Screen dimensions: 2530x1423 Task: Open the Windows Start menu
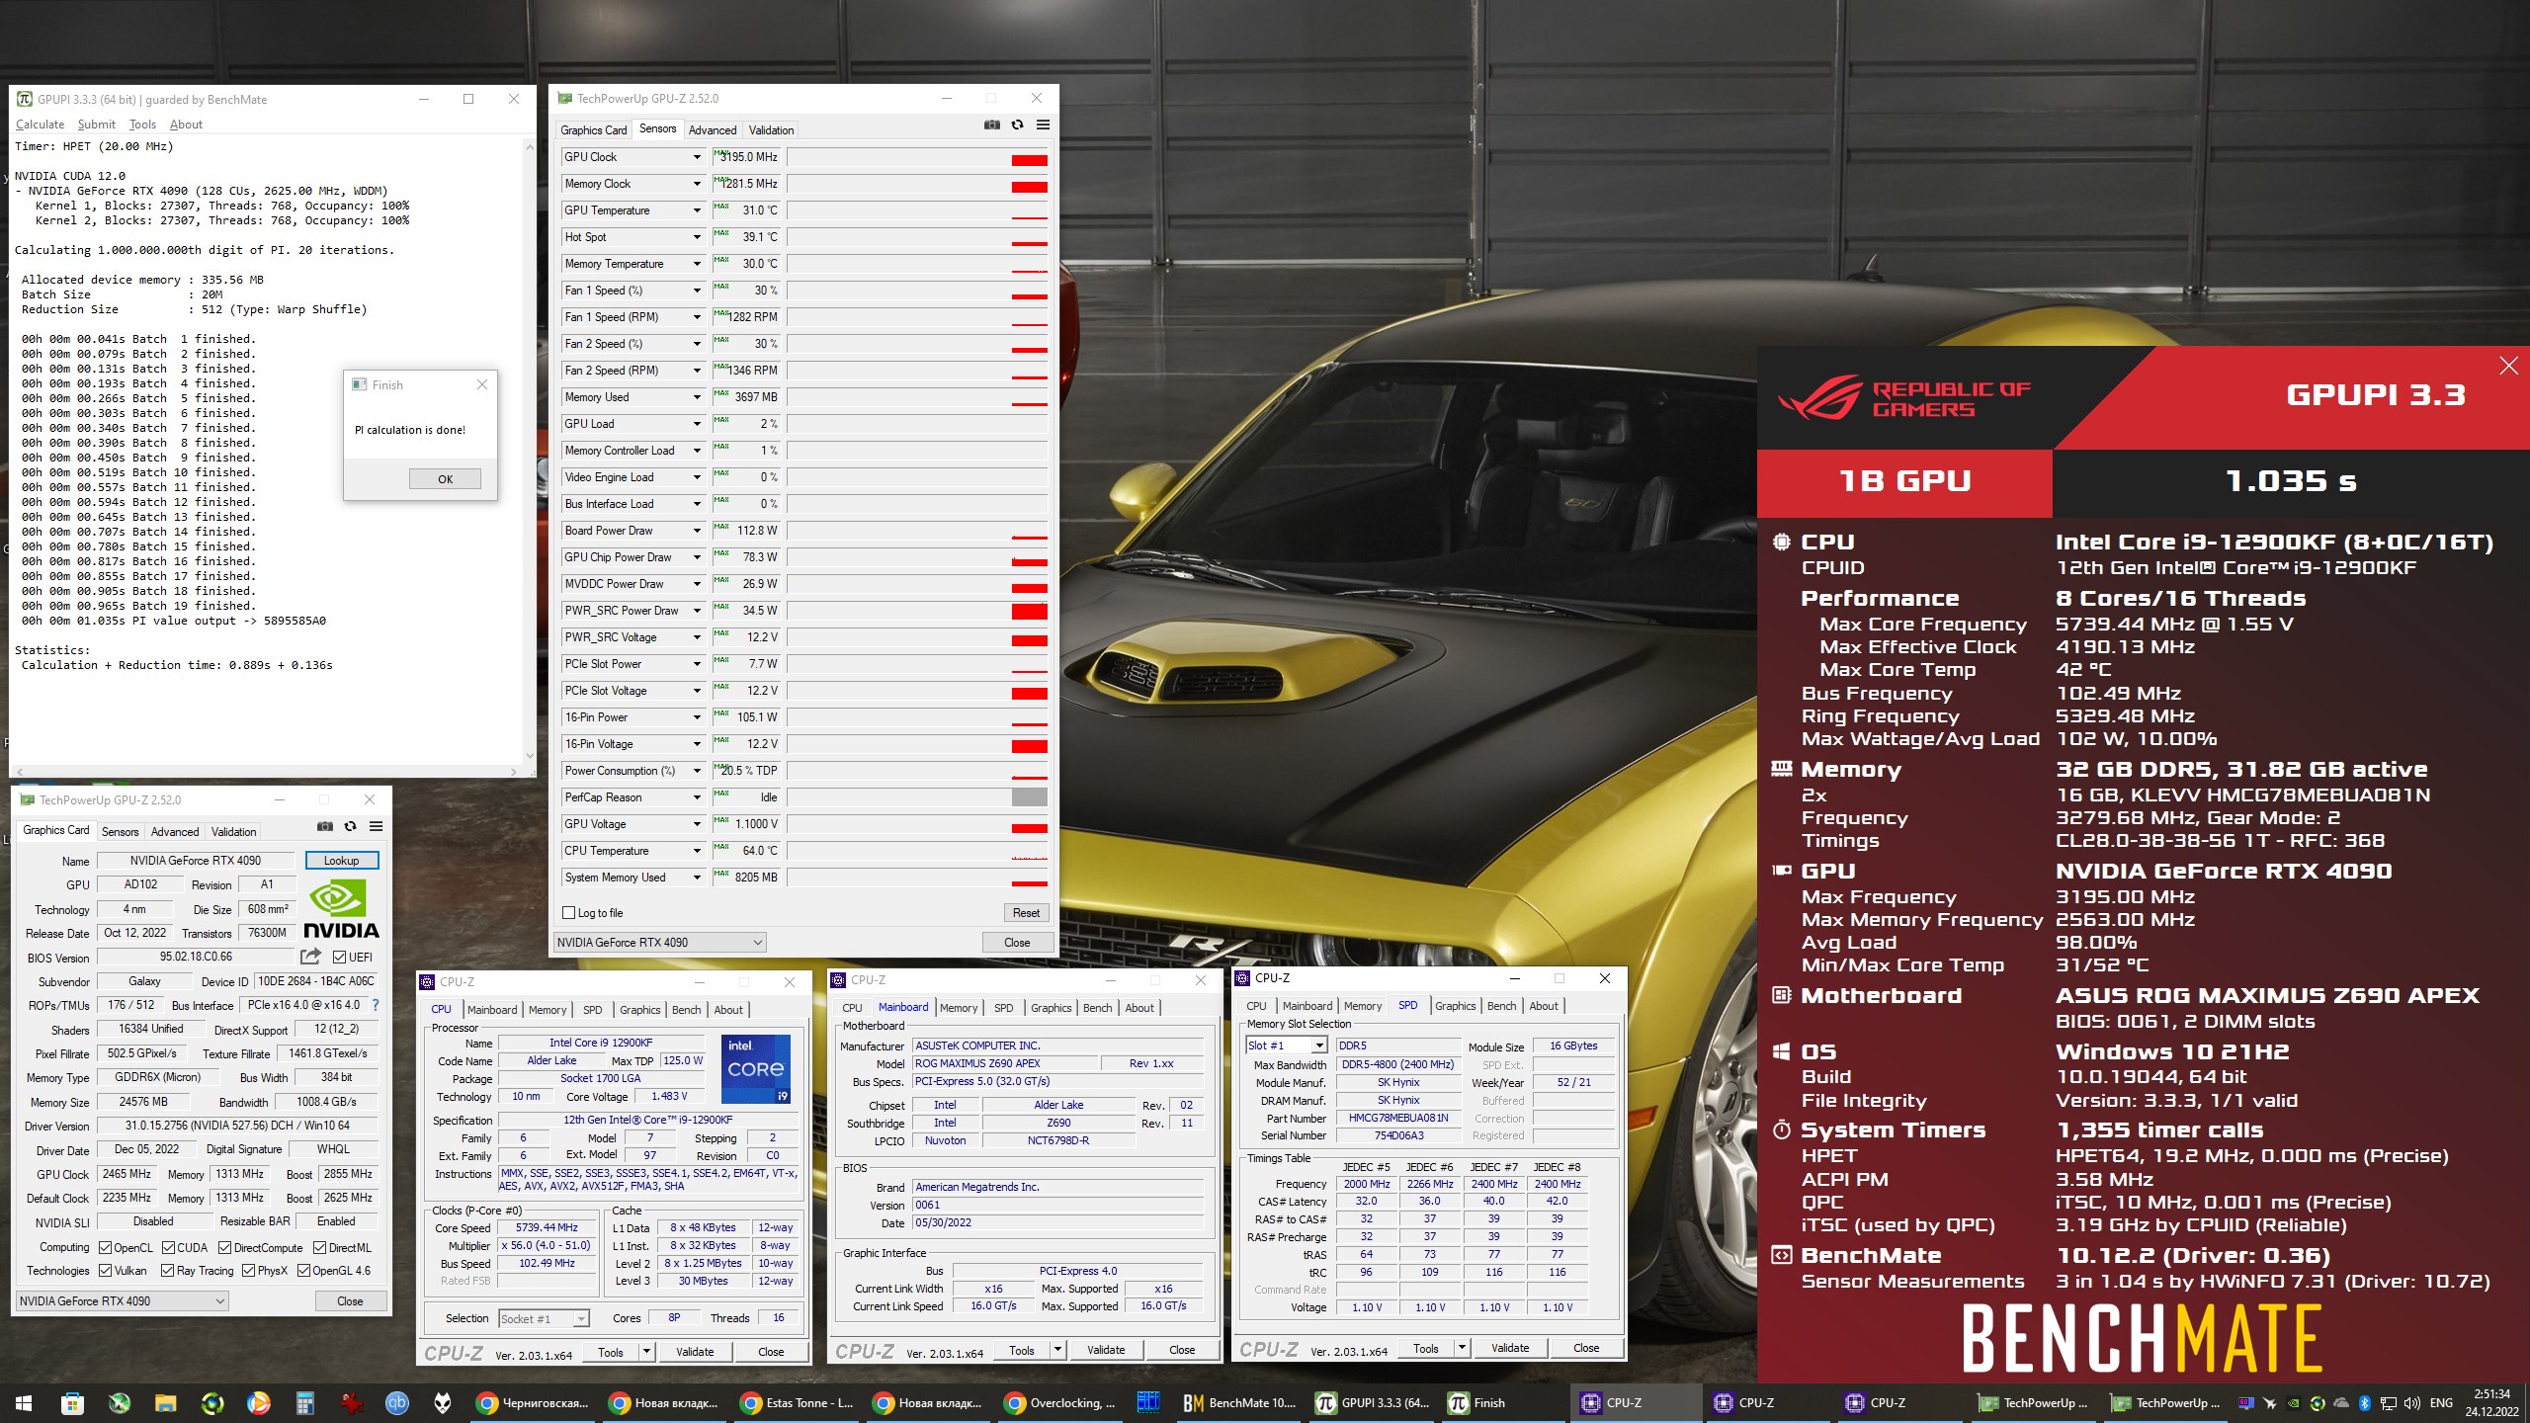pyautogui.click(x=24, y=1402)
